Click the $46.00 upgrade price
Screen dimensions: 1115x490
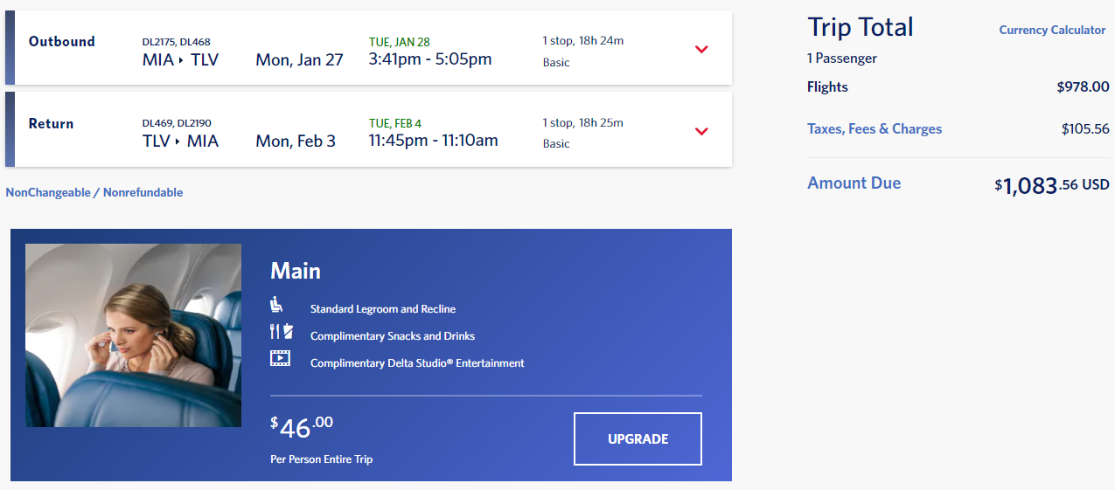[x=302, y=427]
